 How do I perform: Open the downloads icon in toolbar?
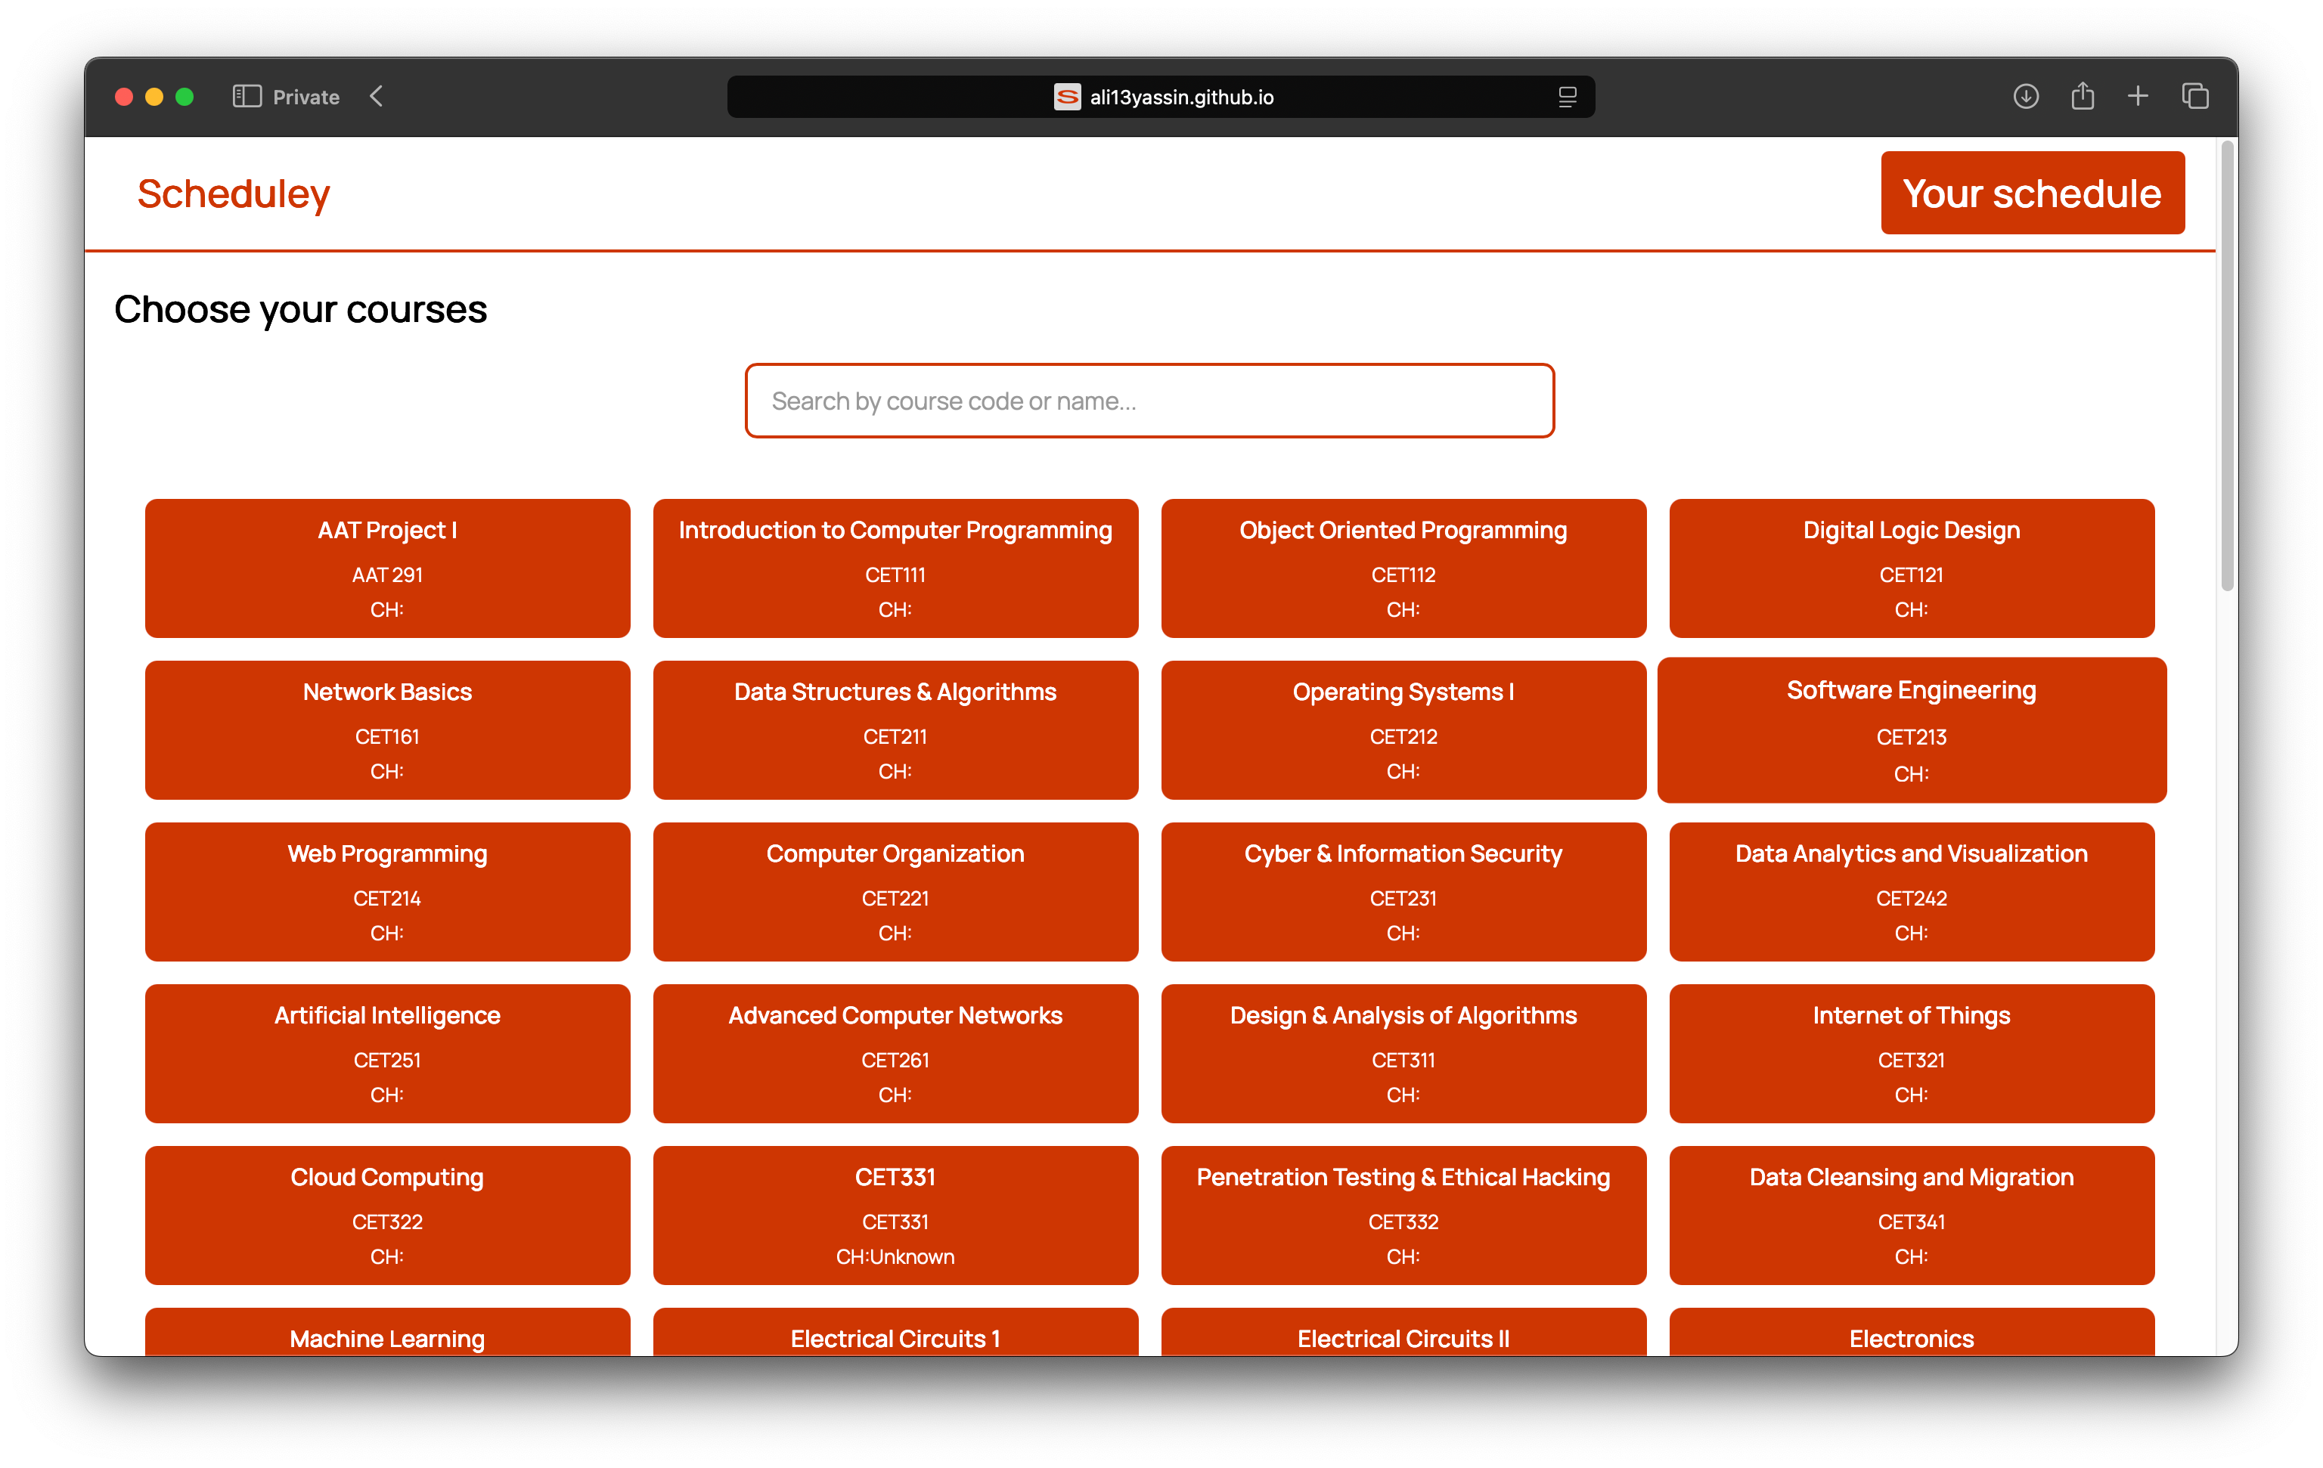2025,97
